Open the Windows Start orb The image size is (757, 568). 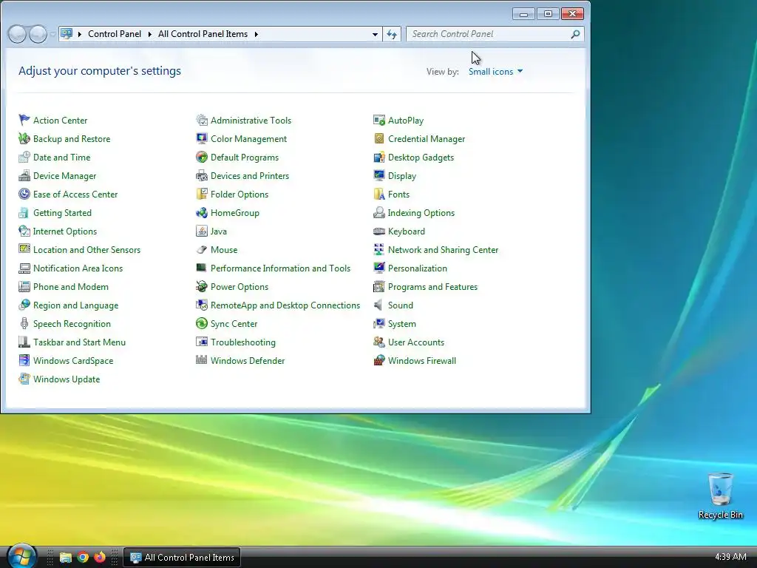click(x=21, y=556)
